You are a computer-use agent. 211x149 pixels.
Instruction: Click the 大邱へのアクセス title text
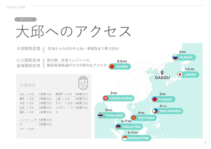click(73, 32)
